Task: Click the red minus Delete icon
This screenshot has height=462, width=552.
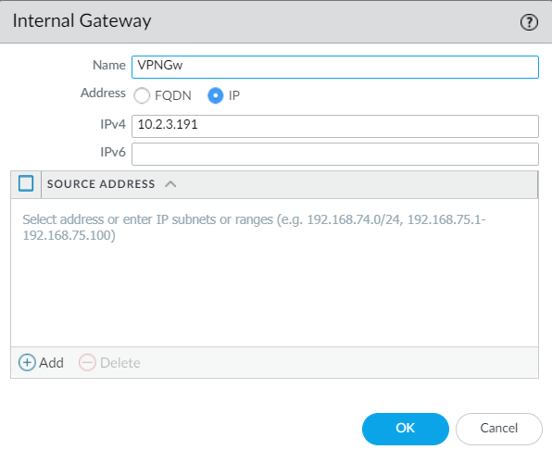Action: tap(87, 362)
